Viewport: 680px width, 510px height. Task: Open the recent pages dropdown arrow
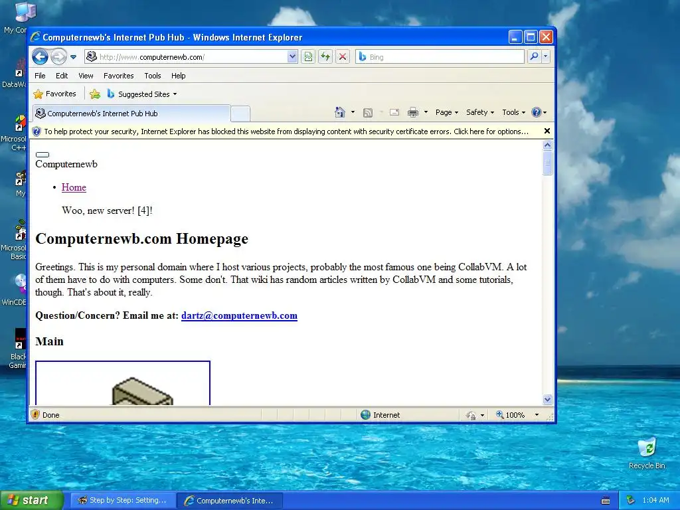(73, 57)
